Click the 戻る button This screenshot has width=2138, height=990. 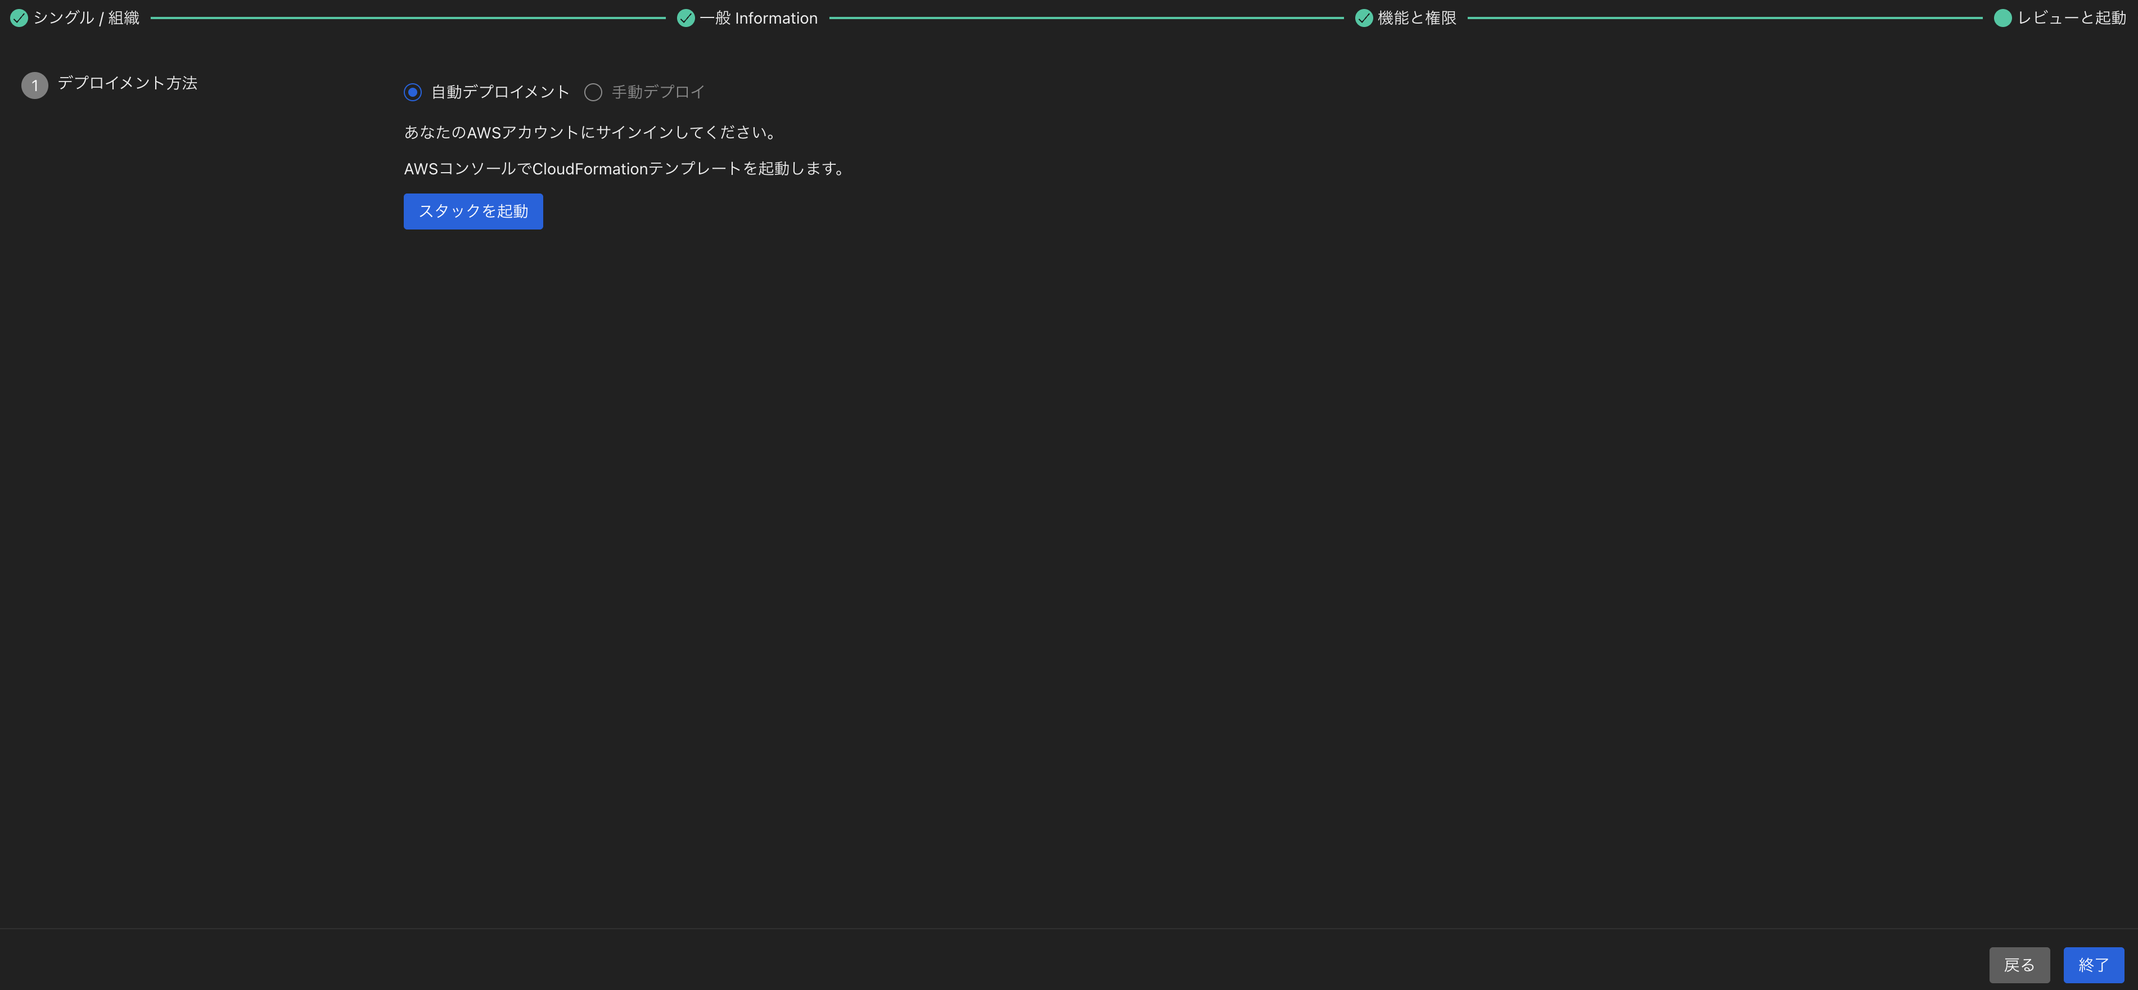coord(2018,965)
